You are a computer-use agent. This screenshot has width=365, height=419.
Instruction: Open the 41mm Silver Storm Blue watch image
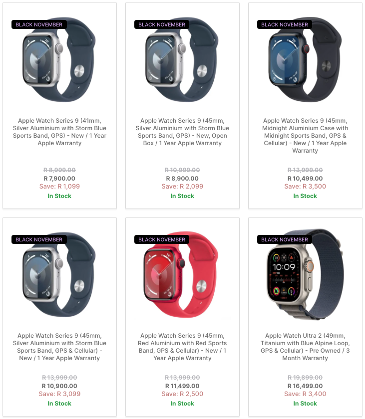tap(59, 60)
